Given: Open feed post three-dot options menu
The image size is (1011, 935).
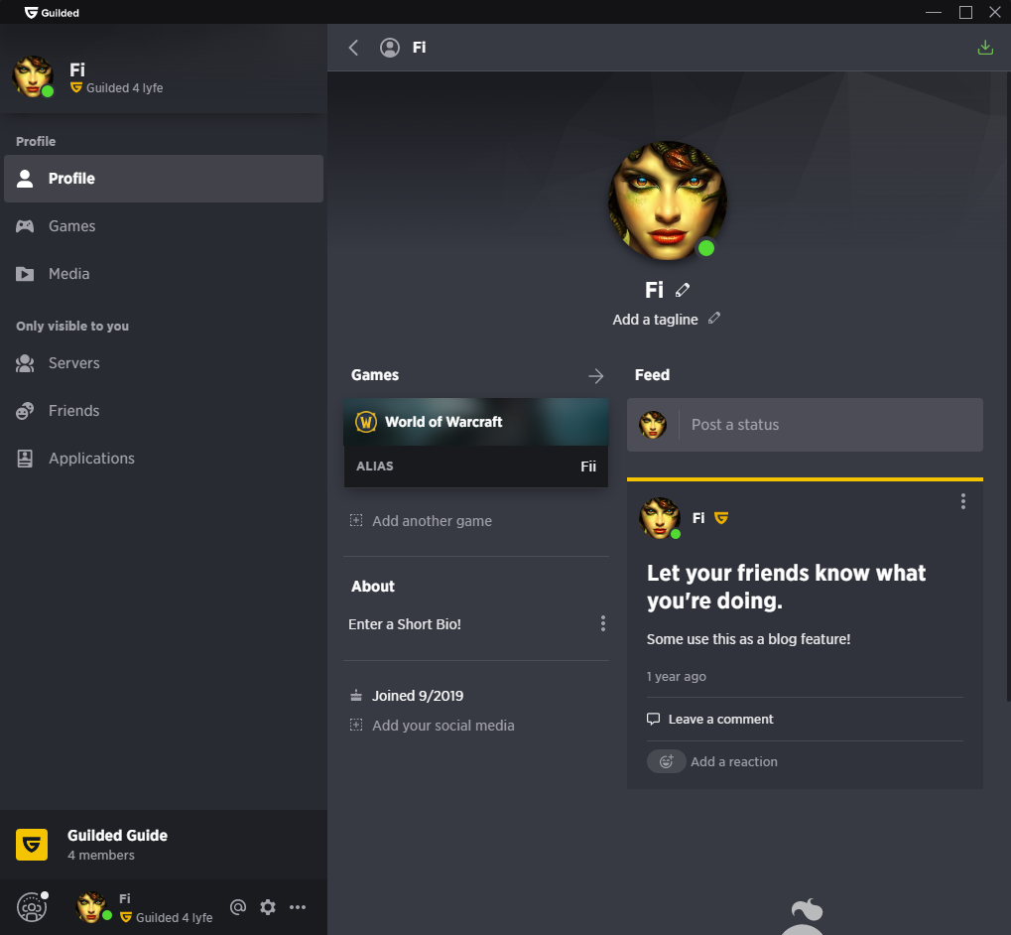Looking at the screenshot, I should 963,501.
